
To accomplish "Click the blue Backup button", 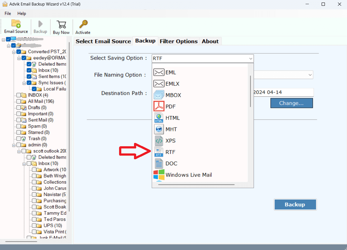I will pos(295,204).
